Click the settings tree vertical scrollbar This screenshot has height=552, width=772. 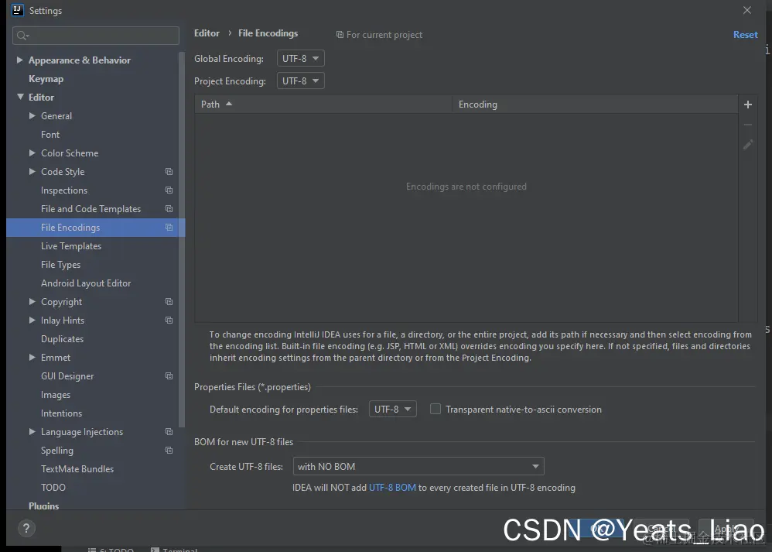click(x=182, y=239)
